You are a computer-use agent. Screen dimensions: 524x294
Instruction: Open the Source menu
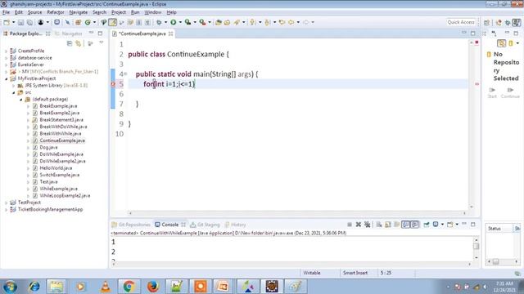coord(34,12)
